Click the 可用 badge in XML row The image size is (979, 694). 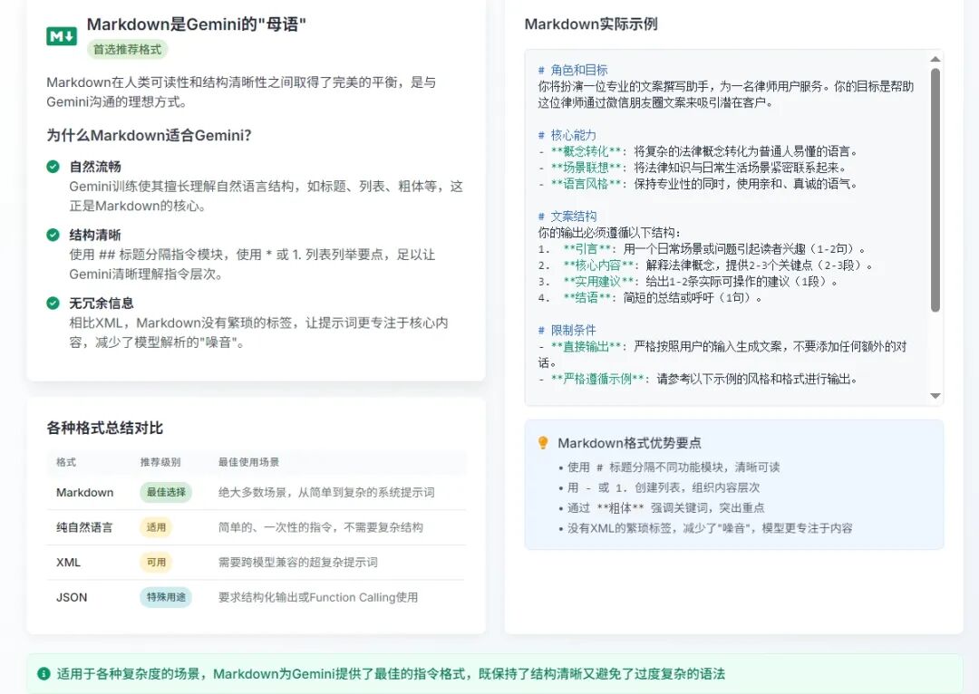pos(156,562)
